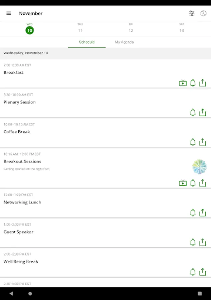Share the Coffee Break event

click(202, 142)
